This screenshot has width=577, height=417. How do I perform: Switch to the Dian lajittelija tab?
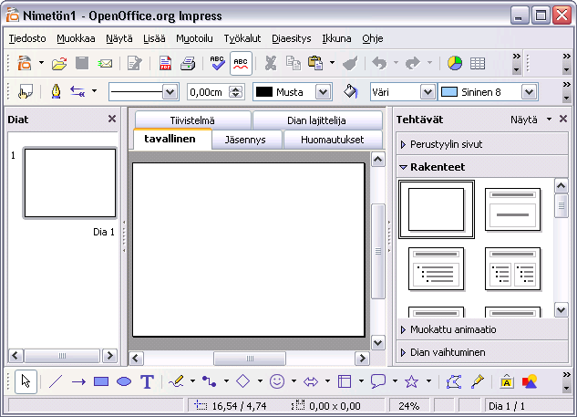(316, 120)
